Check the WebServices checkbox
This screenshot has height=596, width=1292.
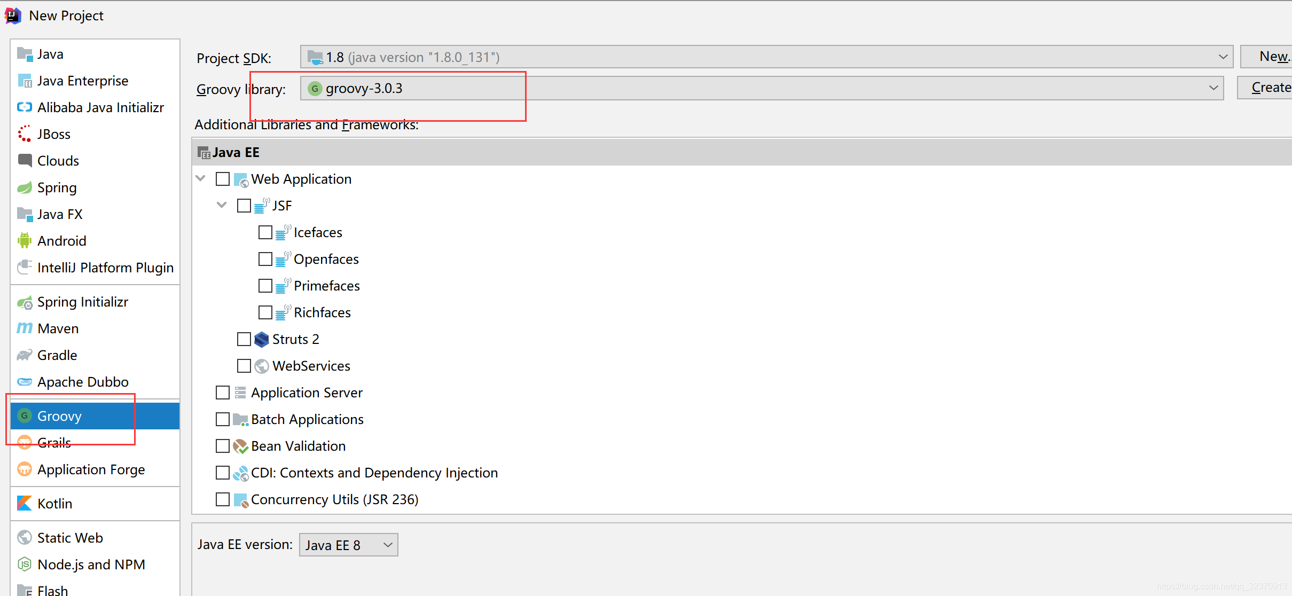244,366
